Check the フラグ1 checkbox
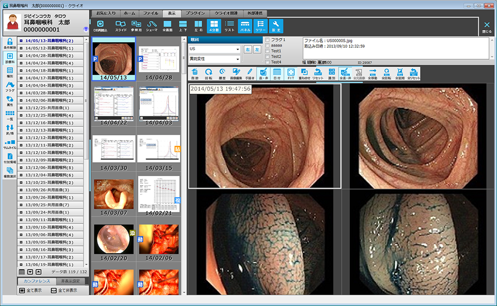The height and width of the screenshot is (306, 497). pos(267,40)
